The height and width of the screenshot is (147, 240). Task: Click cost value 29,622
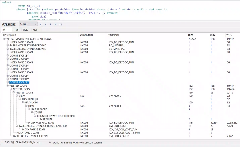192,39
